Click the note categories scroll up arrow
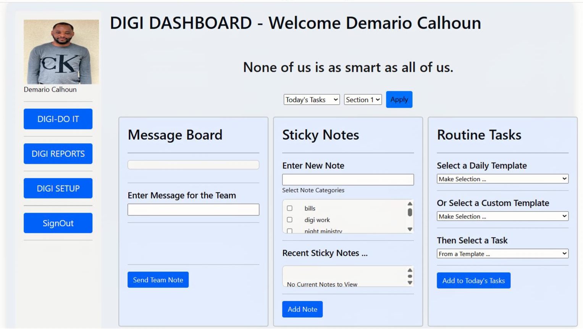The height and width of the screenshot is (329, 583). (410, 204)
